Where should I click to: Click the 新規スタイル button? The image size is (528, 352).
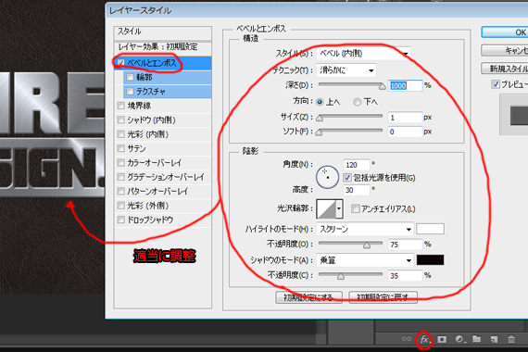coord(505,69)
